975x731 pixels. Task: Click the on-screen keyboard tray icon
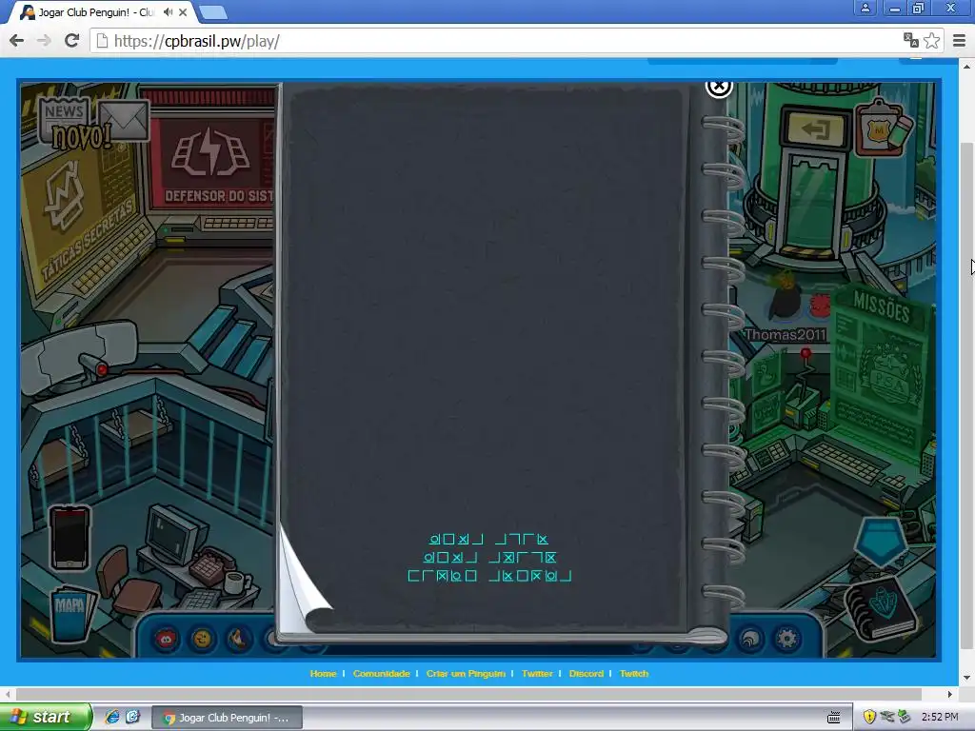tap(834, 718)
